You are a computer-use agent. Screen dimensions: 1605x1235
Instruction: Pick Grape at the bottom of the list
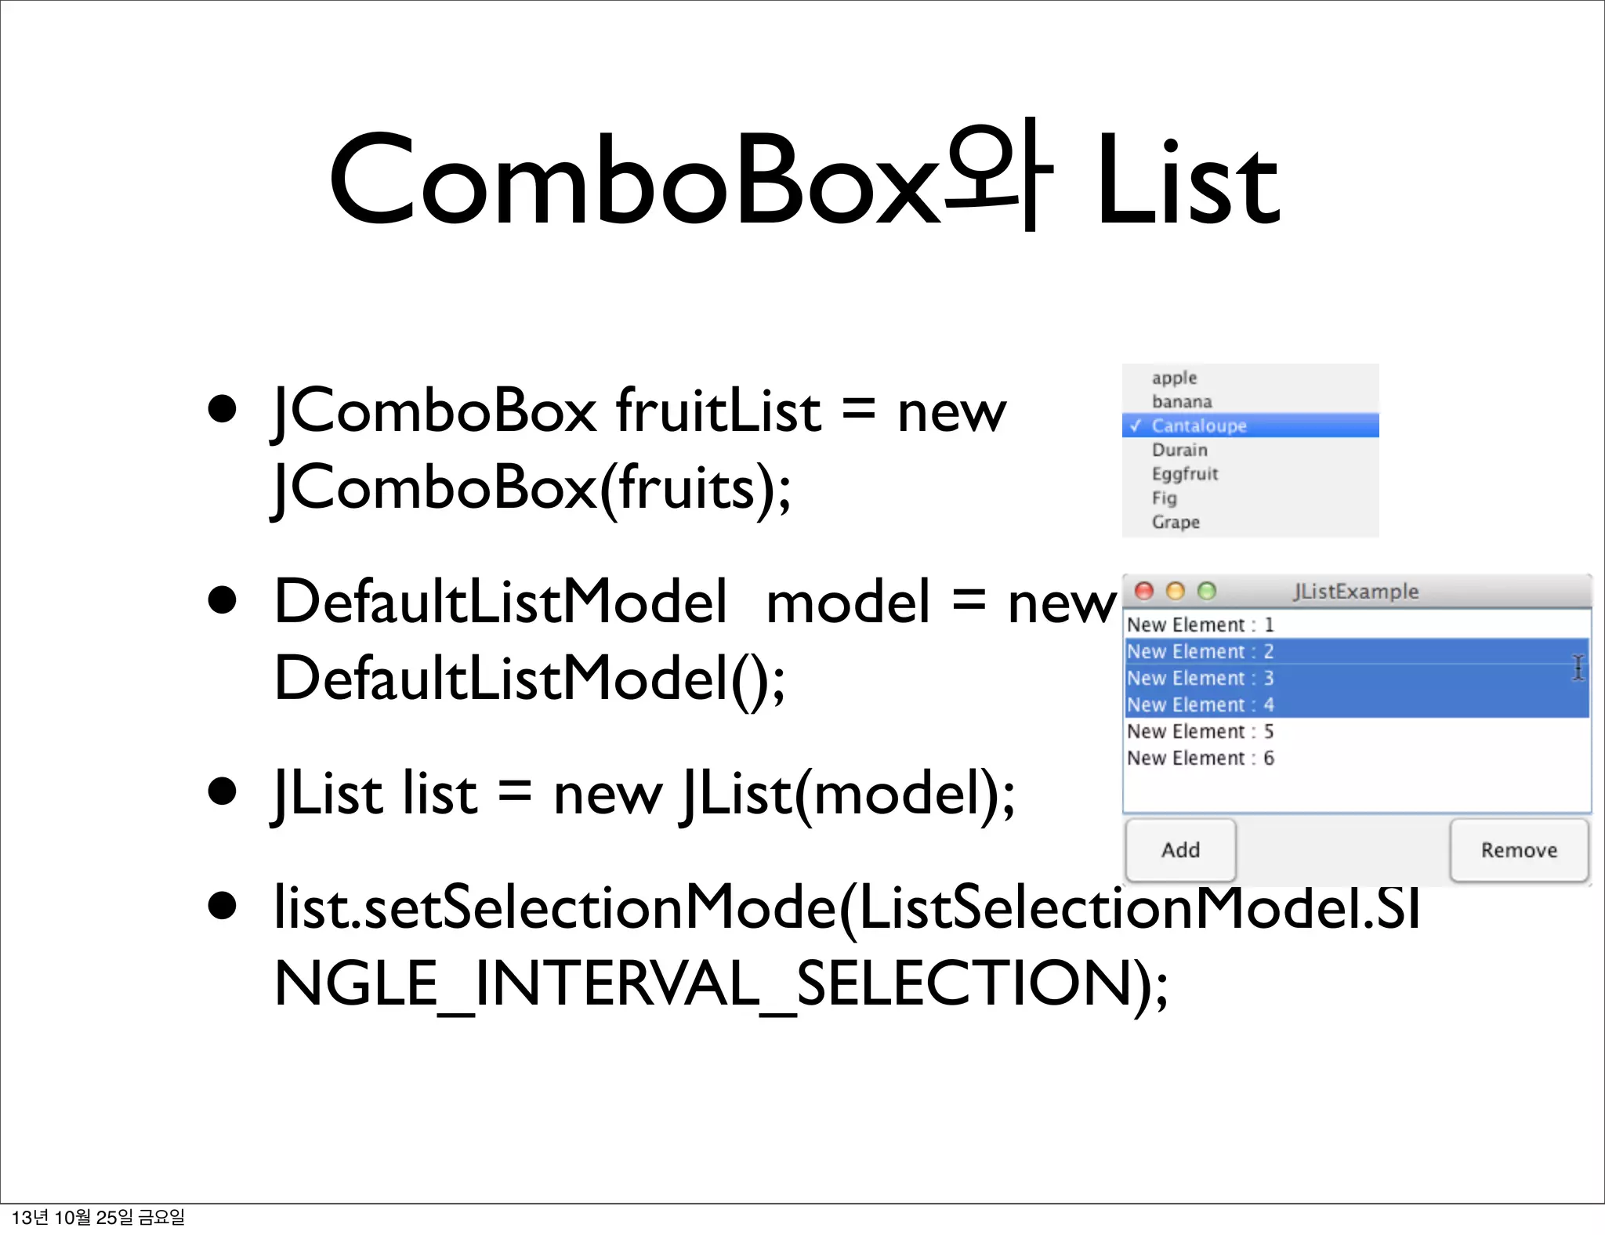(x=1250, y=522)
